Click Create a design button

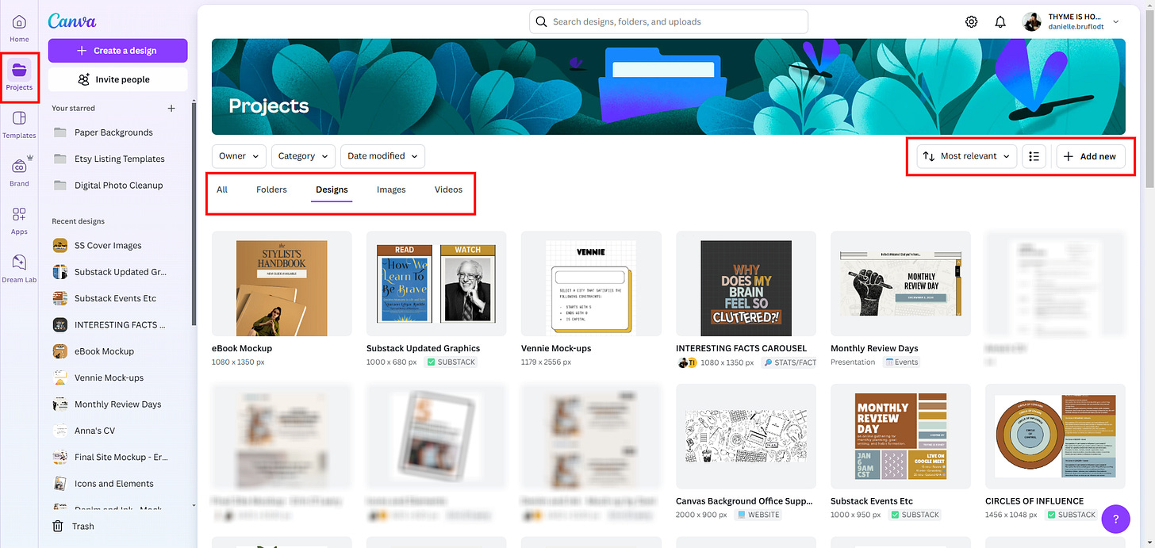(118, 51)
